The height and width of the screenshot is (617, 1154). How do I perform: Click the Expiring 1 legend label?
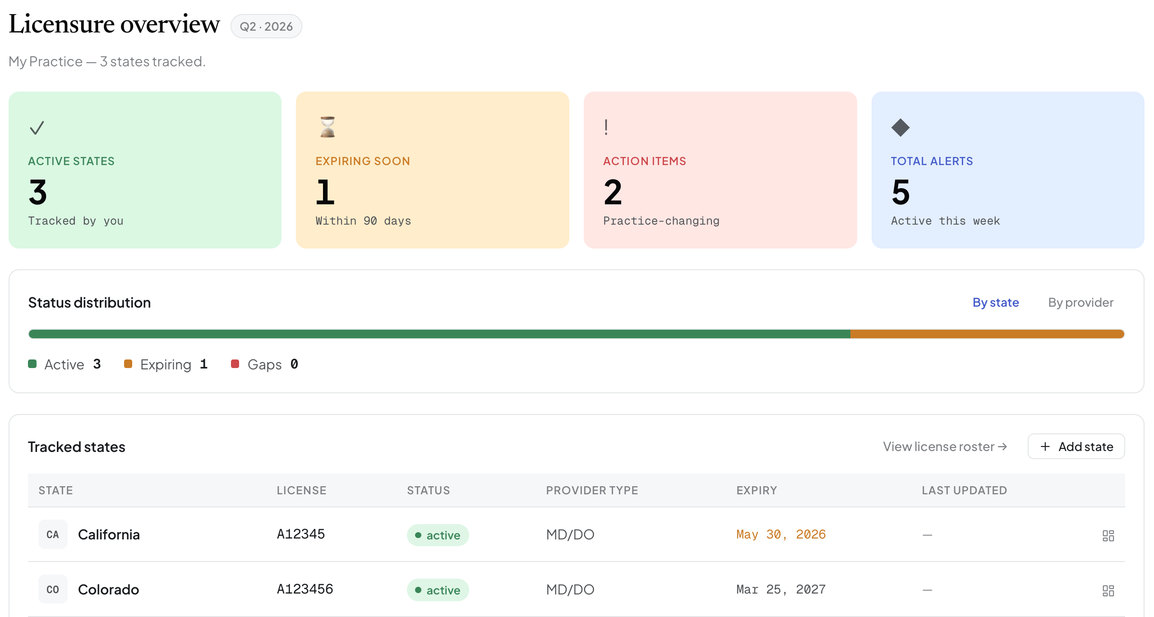coord(174,364)
